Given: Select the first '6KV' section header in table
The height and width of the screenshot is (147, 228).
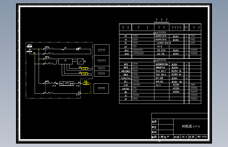Looking at the screenshot, I should point(160,33).
